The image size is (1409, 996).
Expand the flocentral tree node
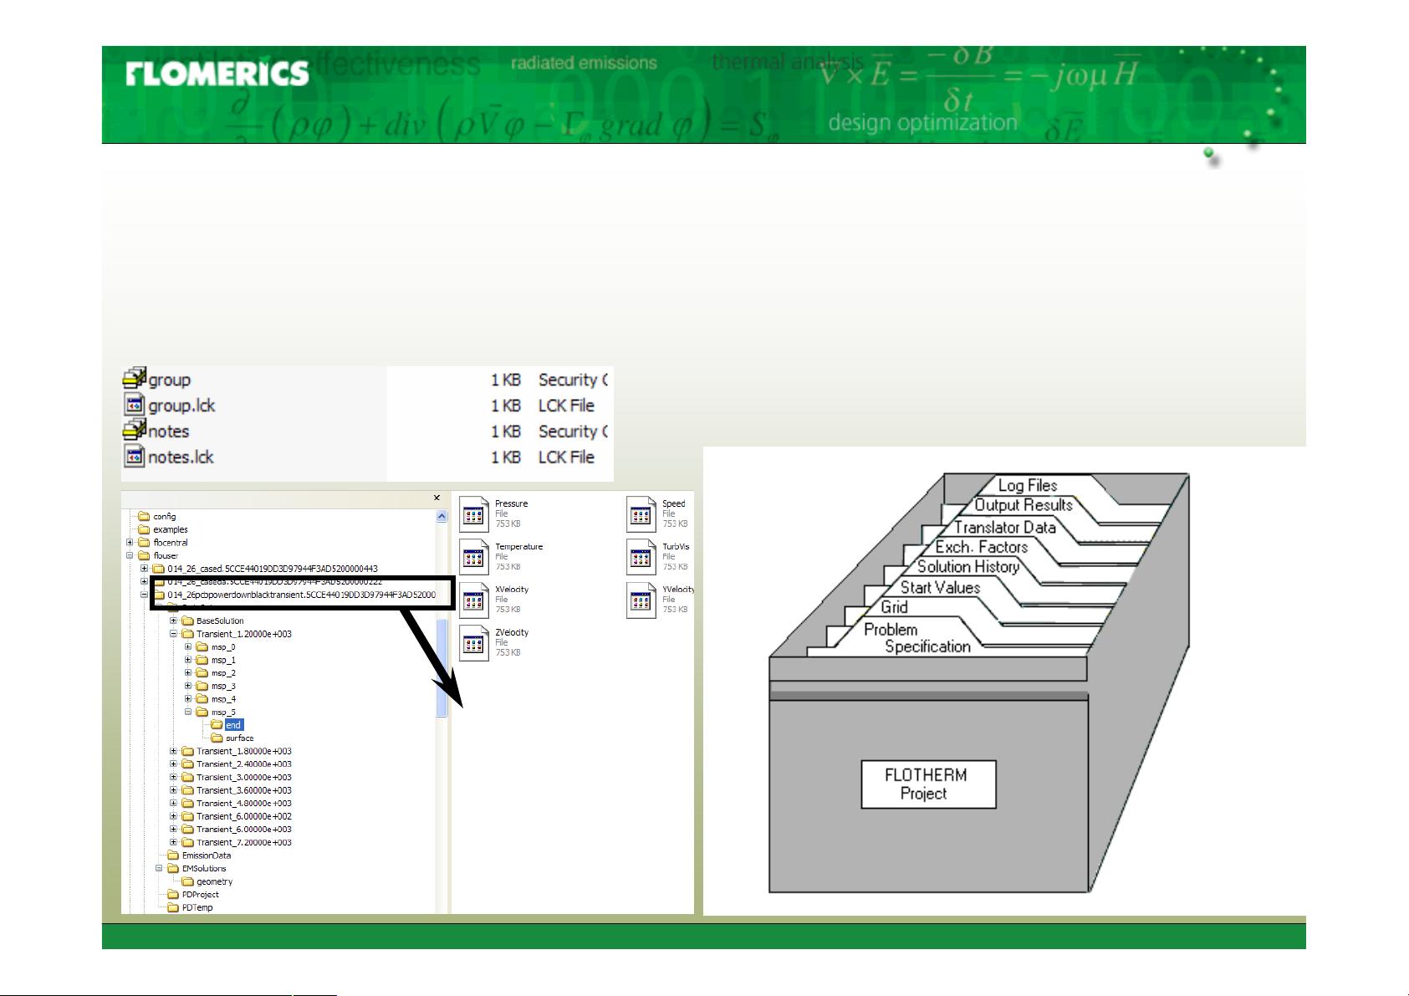click(130, 543)
